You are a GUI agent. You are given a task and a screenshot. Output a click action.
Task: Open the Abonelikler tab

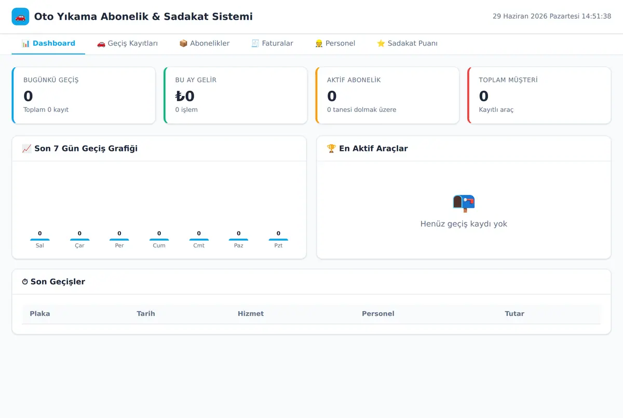(204, 44)
